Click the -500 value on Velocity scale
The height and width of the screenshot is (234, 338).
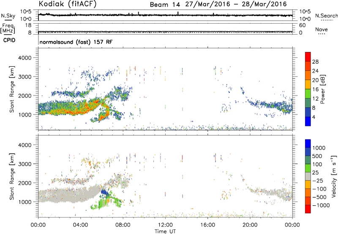(319, 197)
